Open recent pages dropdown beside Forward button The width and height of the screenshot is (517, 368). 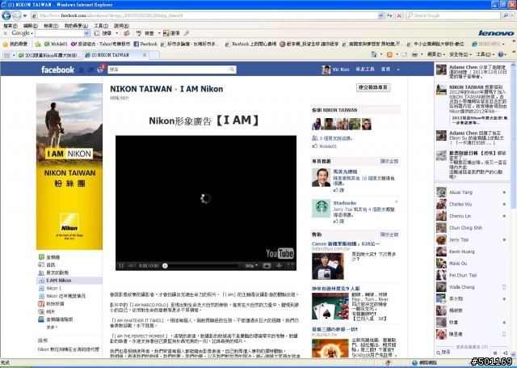point(25,15)
